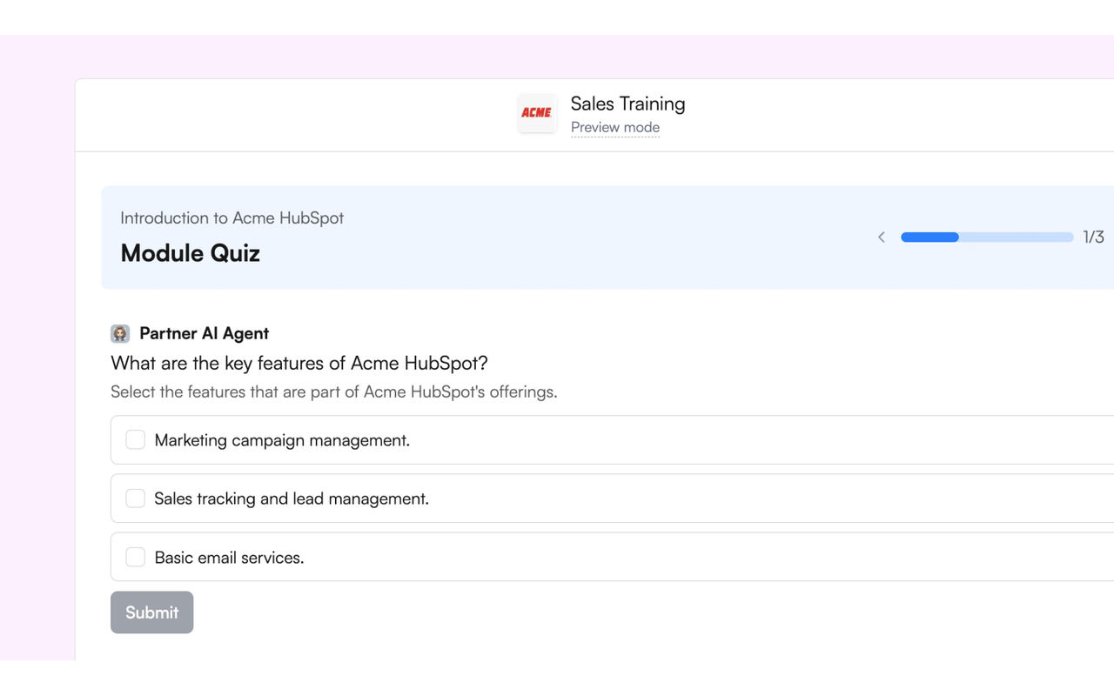Check the Basic email services box
This screenshot has height=696, width=1114.
coord(136,557)
